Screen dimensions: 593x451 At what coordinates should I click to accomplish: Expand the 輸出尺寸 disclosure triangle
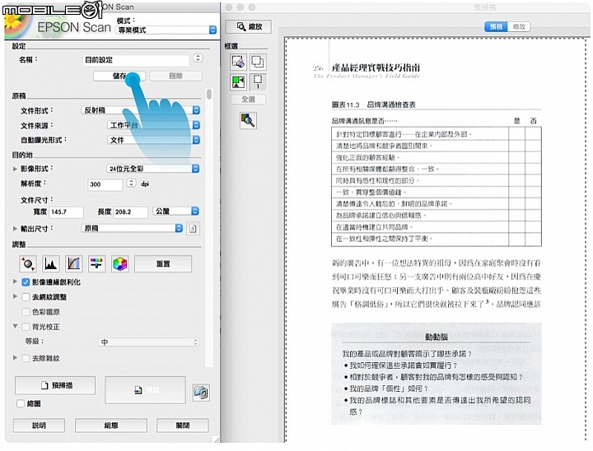click(15, 228)
